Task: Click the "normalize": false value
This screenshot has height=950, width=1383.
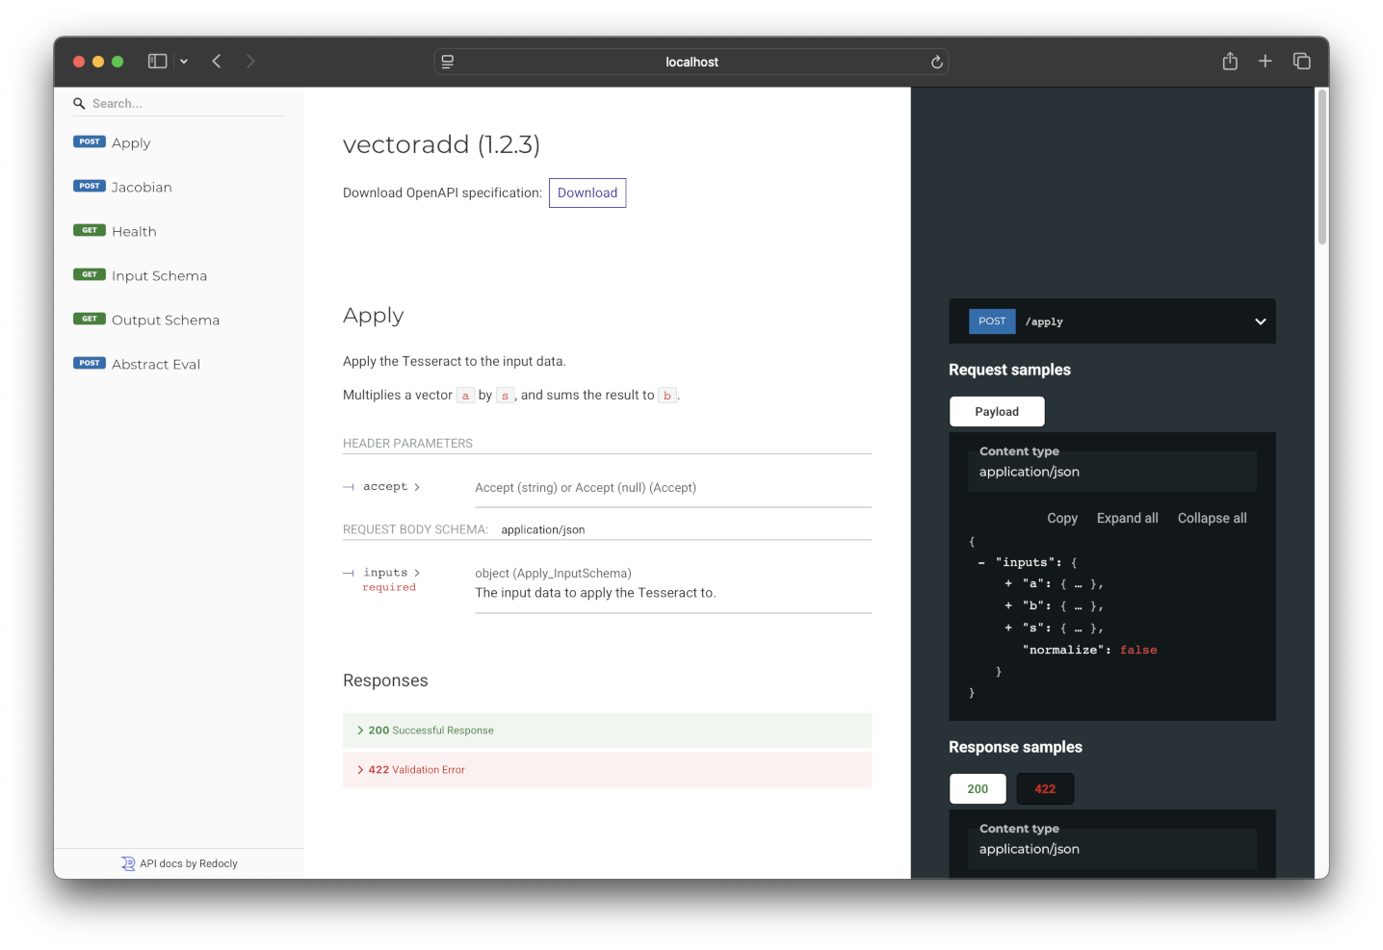Action: click(1138, 651)
